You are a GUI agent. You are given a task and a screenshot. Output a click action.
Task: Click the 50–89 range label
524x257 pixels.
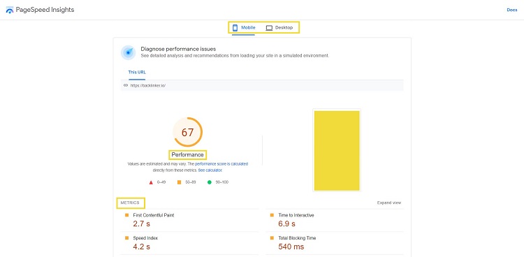coord(191,182)
